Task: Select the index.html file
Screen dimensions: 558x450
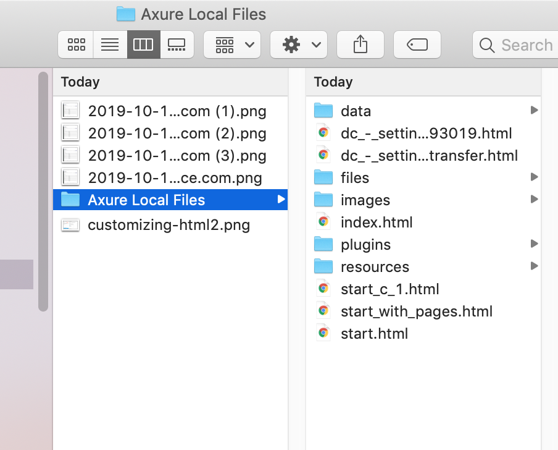Action: point(377,223)
